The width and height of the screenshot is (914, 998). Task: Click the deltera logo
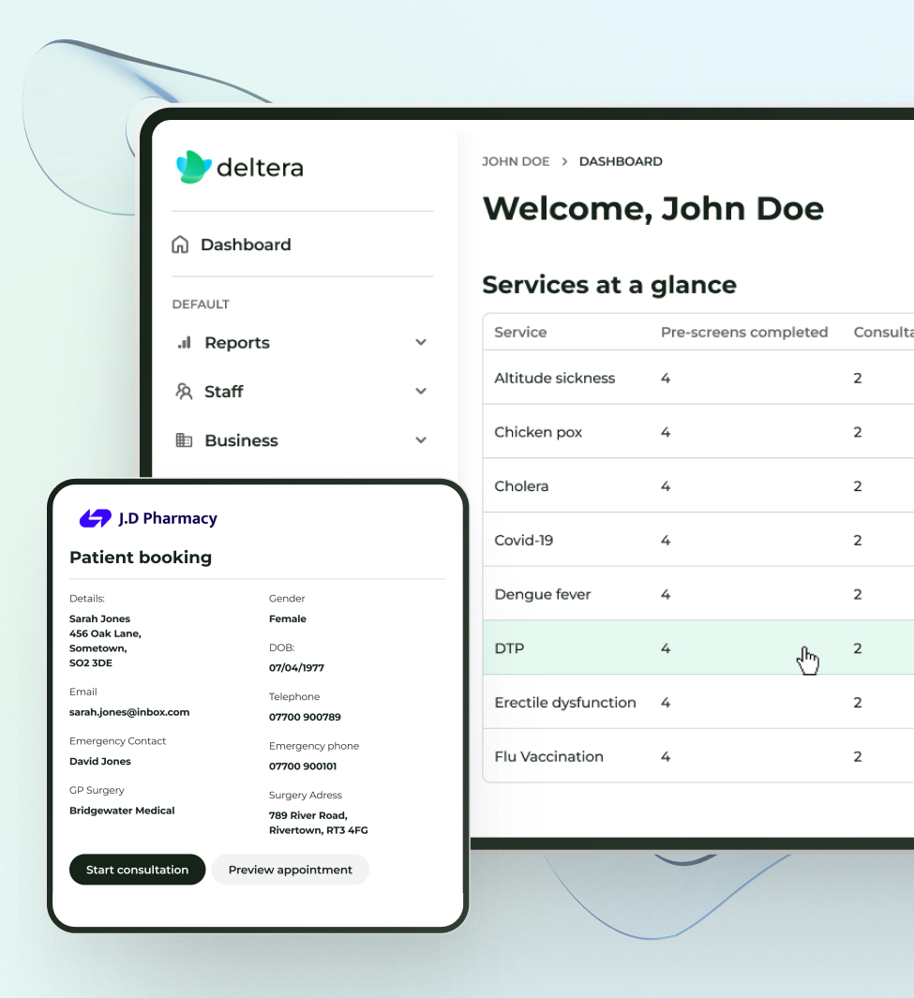point(239,167)
